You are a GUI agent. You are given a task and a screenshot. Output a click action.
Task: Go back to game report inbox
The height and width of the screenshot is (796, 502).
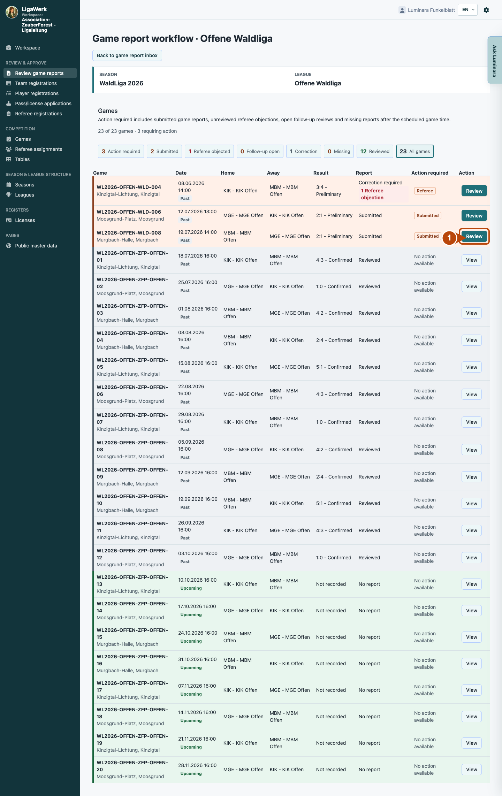pos(127,55)
